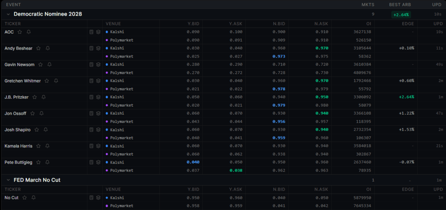Click the bell icon next to Pete Buttigieg
This screenshot has height=210, width=446.
(x=47, y=162)
